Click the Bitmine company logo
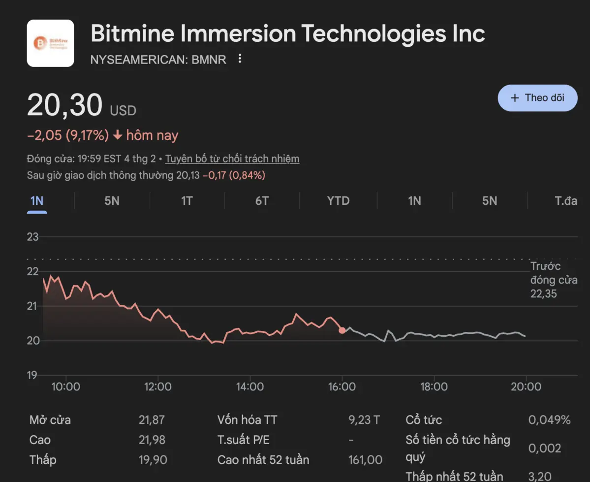 50,43
